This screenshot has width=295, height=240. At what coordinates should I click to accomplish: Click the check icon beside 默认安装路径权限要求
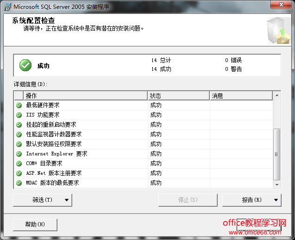tap(19, 144)
